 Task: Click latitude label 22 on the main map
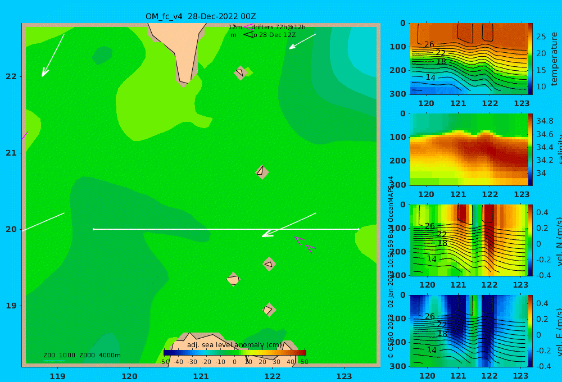(x=11, y=76)
